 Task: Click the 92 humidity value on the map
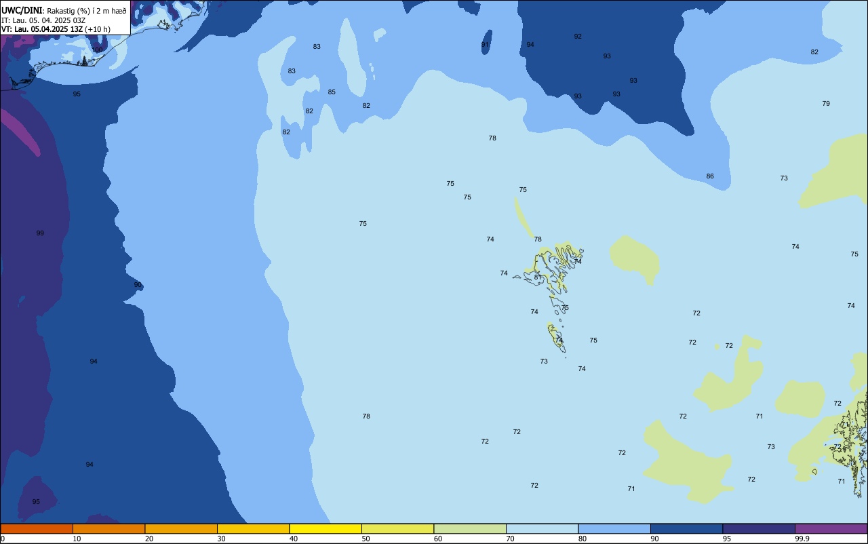pyautogui.click(x=578, y=37)
